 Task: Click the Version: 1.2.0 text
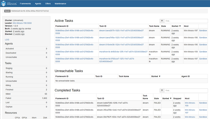(11, 26)
